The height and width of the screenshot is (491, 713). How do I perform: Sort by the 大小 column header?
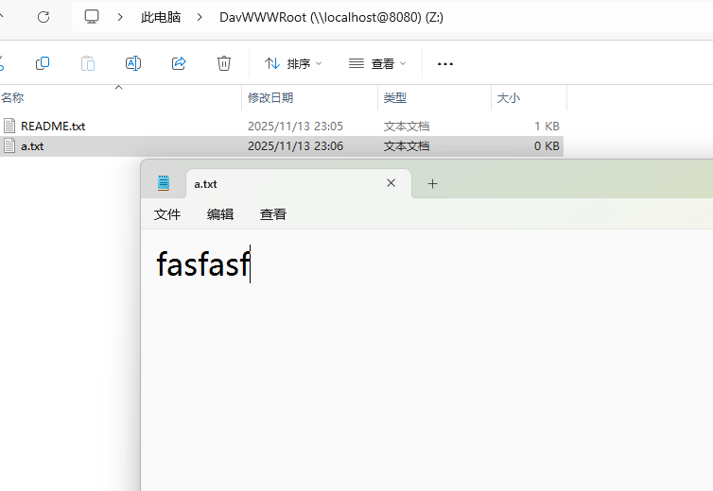(509, 97)
